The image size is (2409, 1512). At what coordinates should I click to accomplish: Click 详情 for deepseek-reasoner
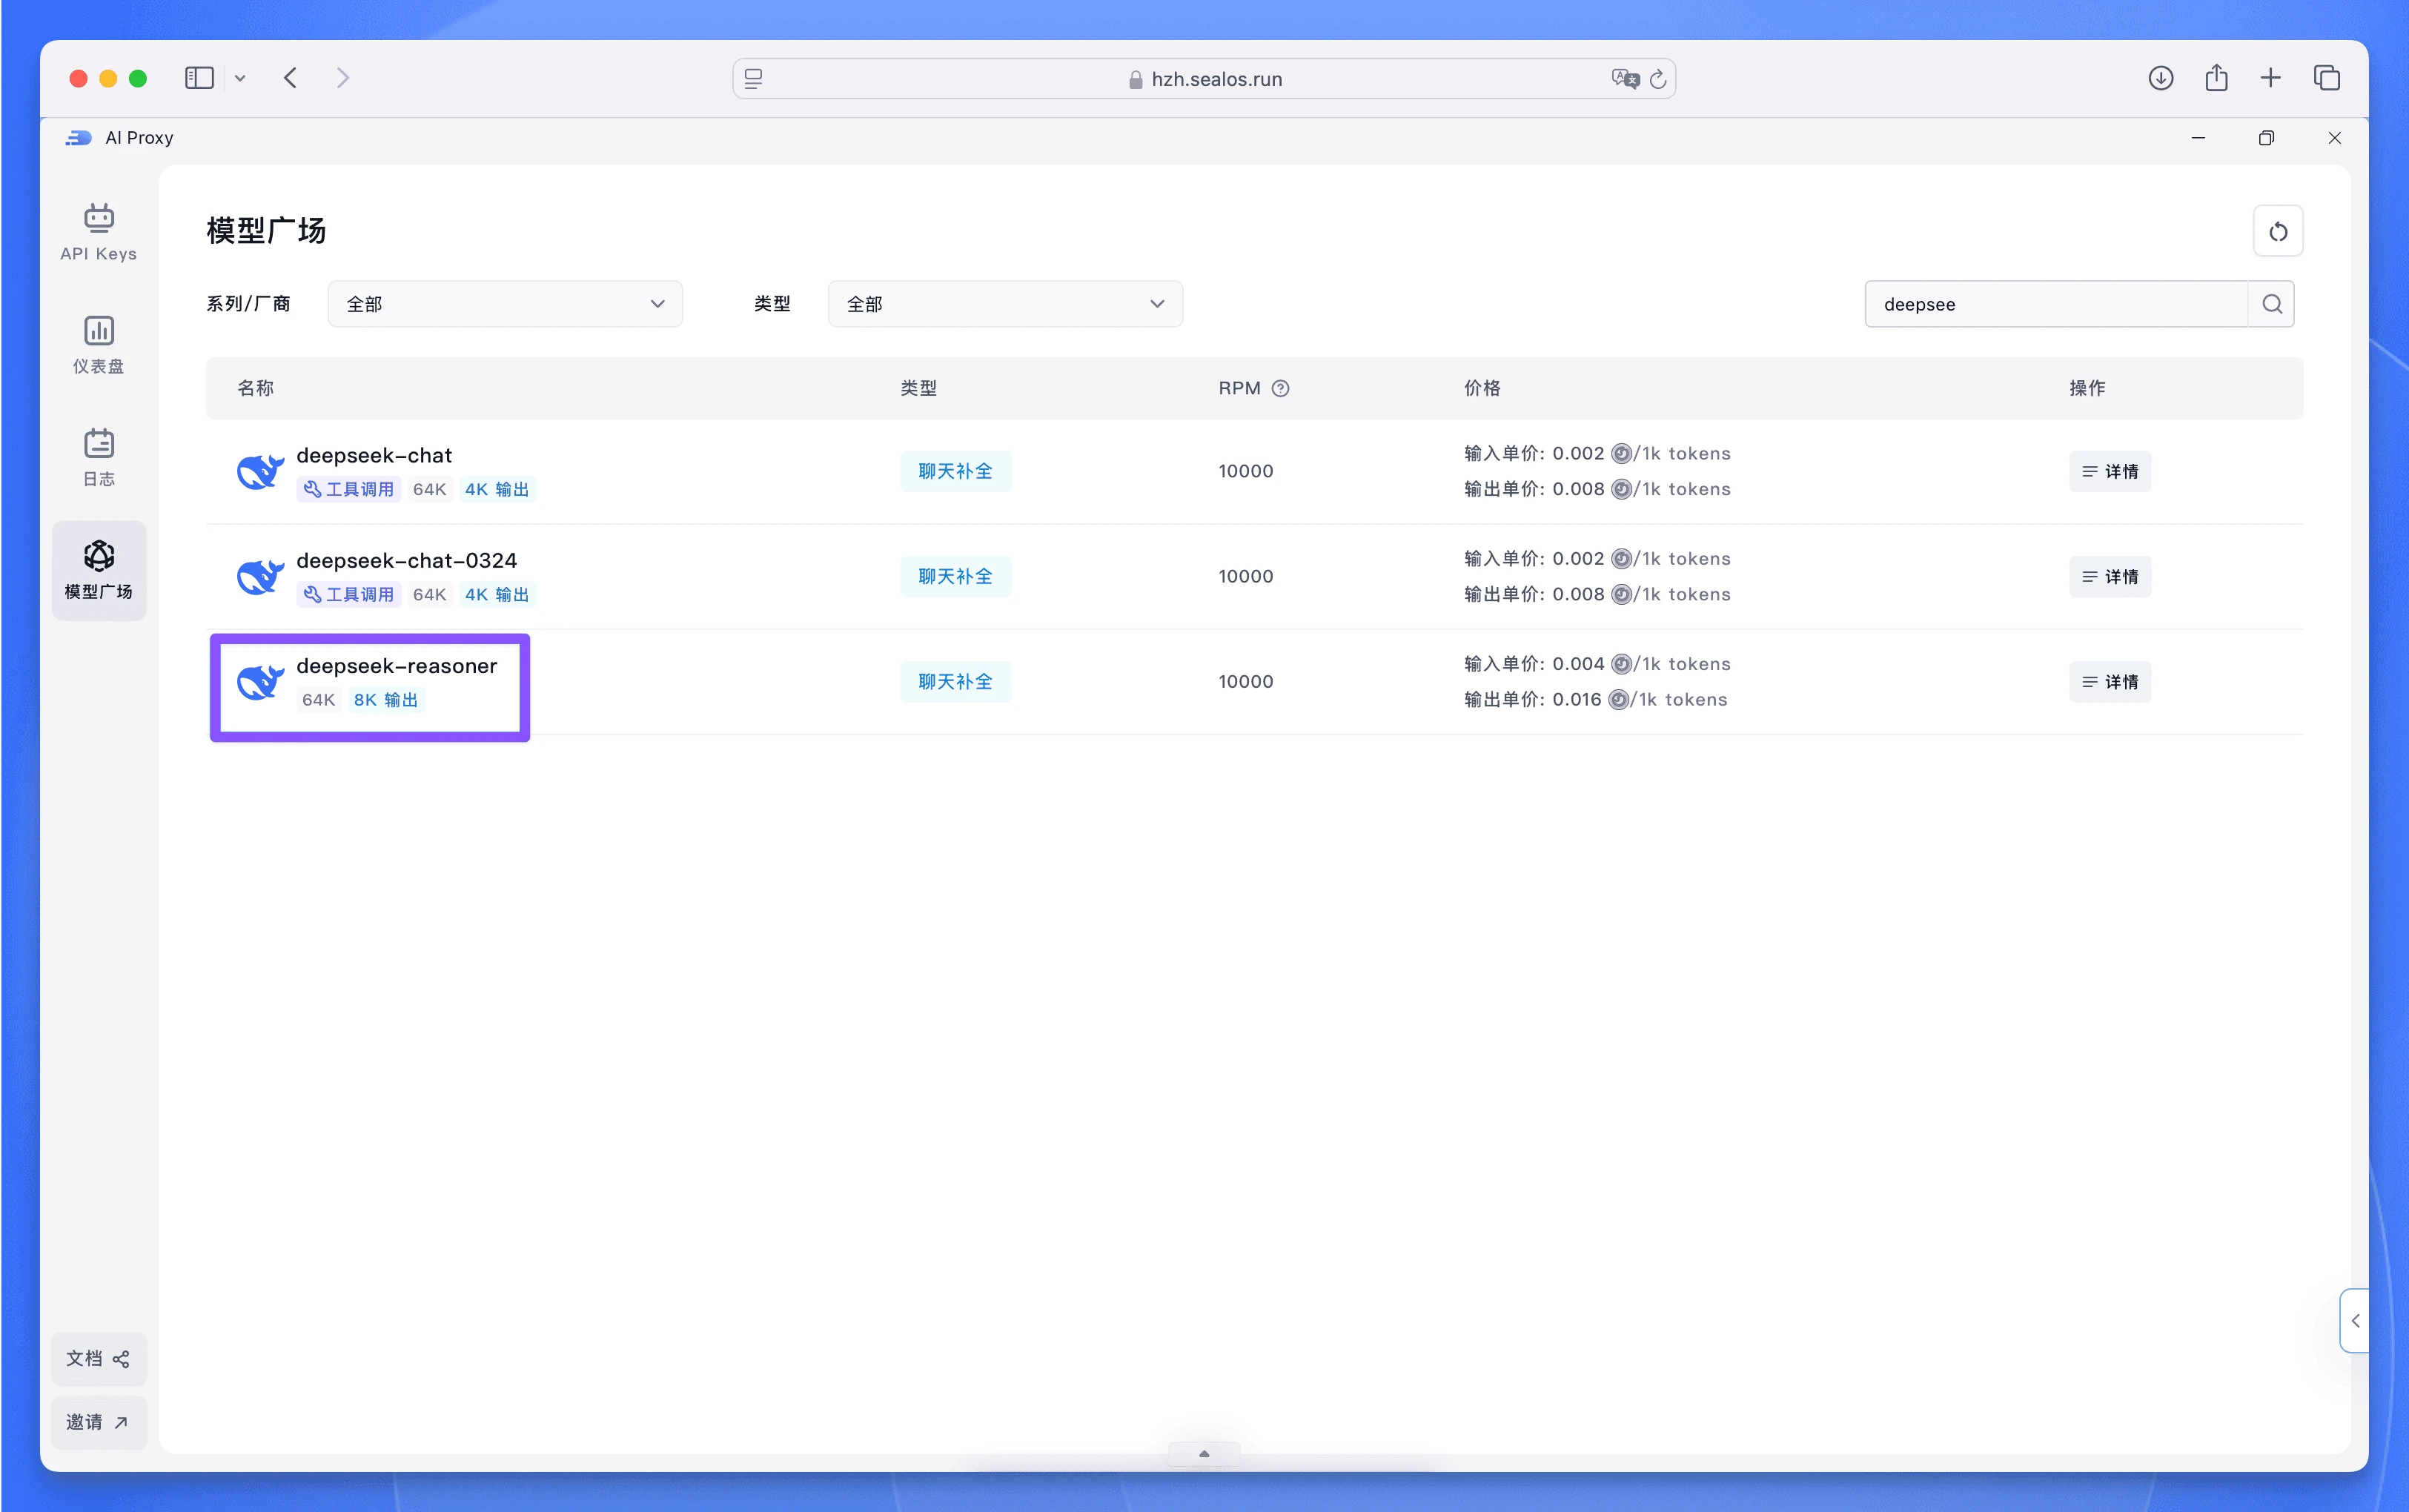pos(2110,681)
